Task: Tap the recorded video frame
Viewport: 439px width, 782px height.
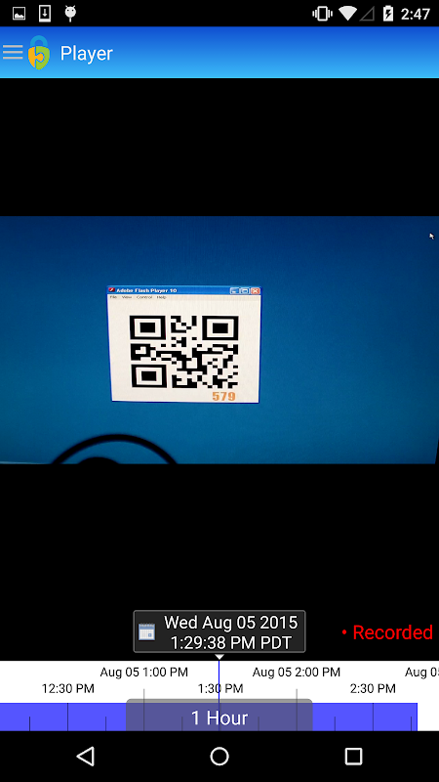Action: click(x=219, y=339)
